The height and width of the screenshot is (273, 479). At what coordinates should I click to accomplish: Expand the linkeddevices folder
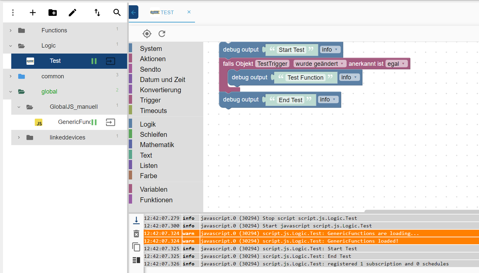coord(19,137)
